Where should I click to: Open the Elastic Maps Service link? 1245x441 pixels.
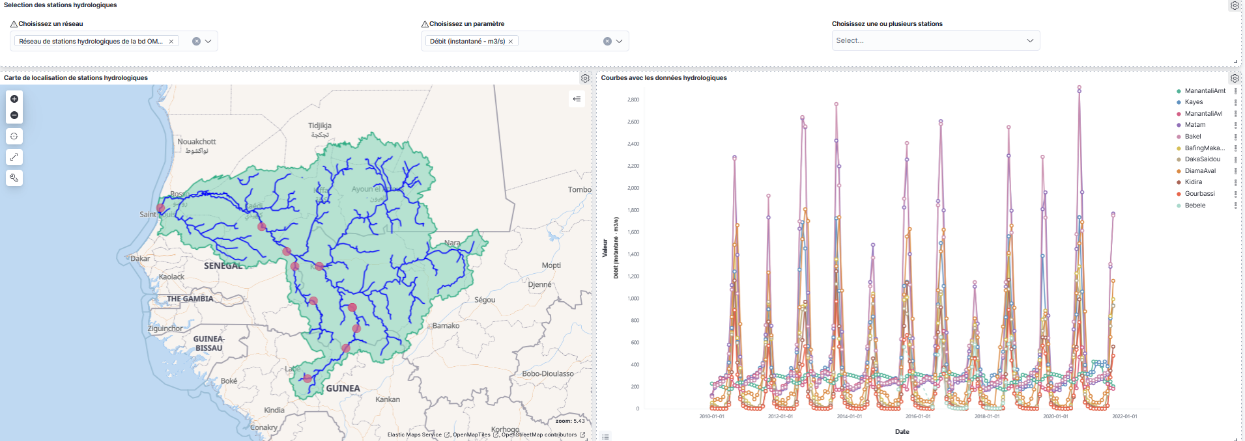[x=414, y=434]
